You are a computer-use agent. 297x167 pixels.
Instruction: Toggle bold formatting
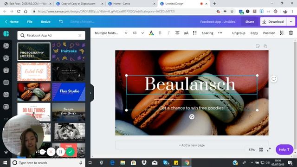[x=160, y=33]
